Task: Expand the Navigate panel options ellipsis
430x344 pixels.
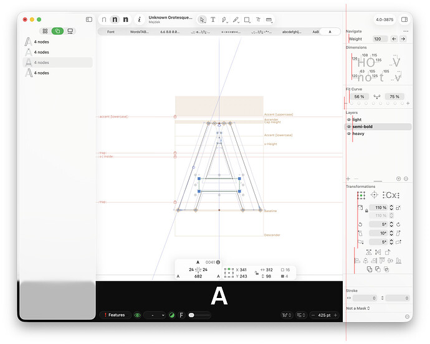Action: pyautogui.click(x=406, y=31)
